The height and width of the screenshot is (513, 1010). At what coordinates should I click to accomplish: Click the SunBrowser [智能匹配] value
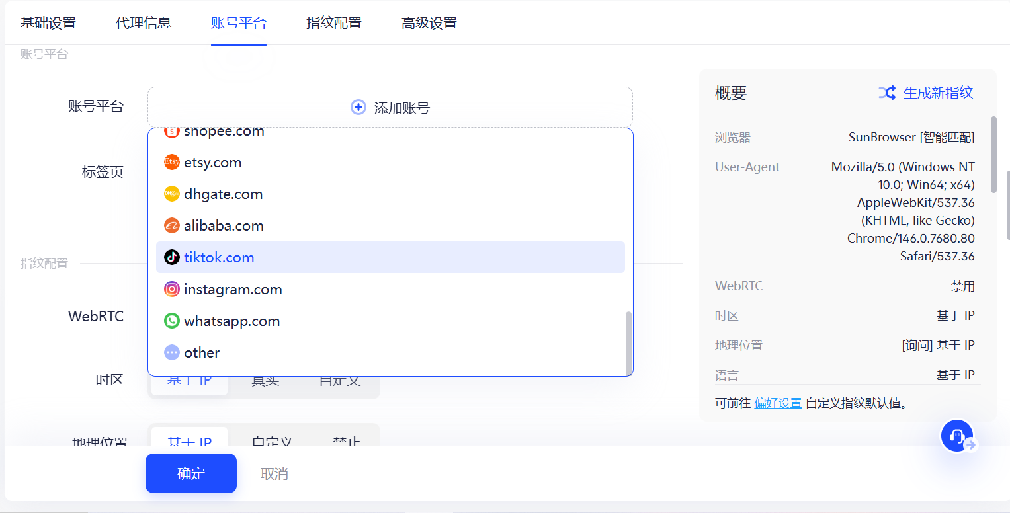pos(911,138)
